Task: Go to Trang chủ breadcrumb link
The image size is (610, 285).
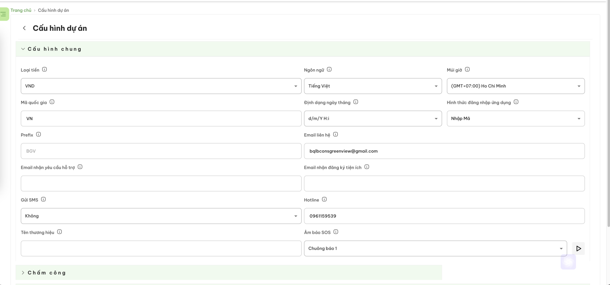Action: (x=21, y=10)
